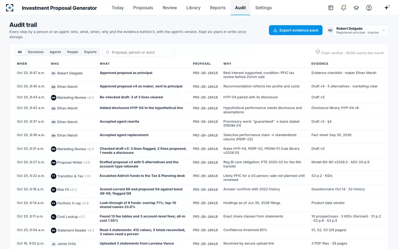The width and height of the screenshot is (398, 249).
Task: Launch the AI sparkle assistant
Action: coord(387,7)
